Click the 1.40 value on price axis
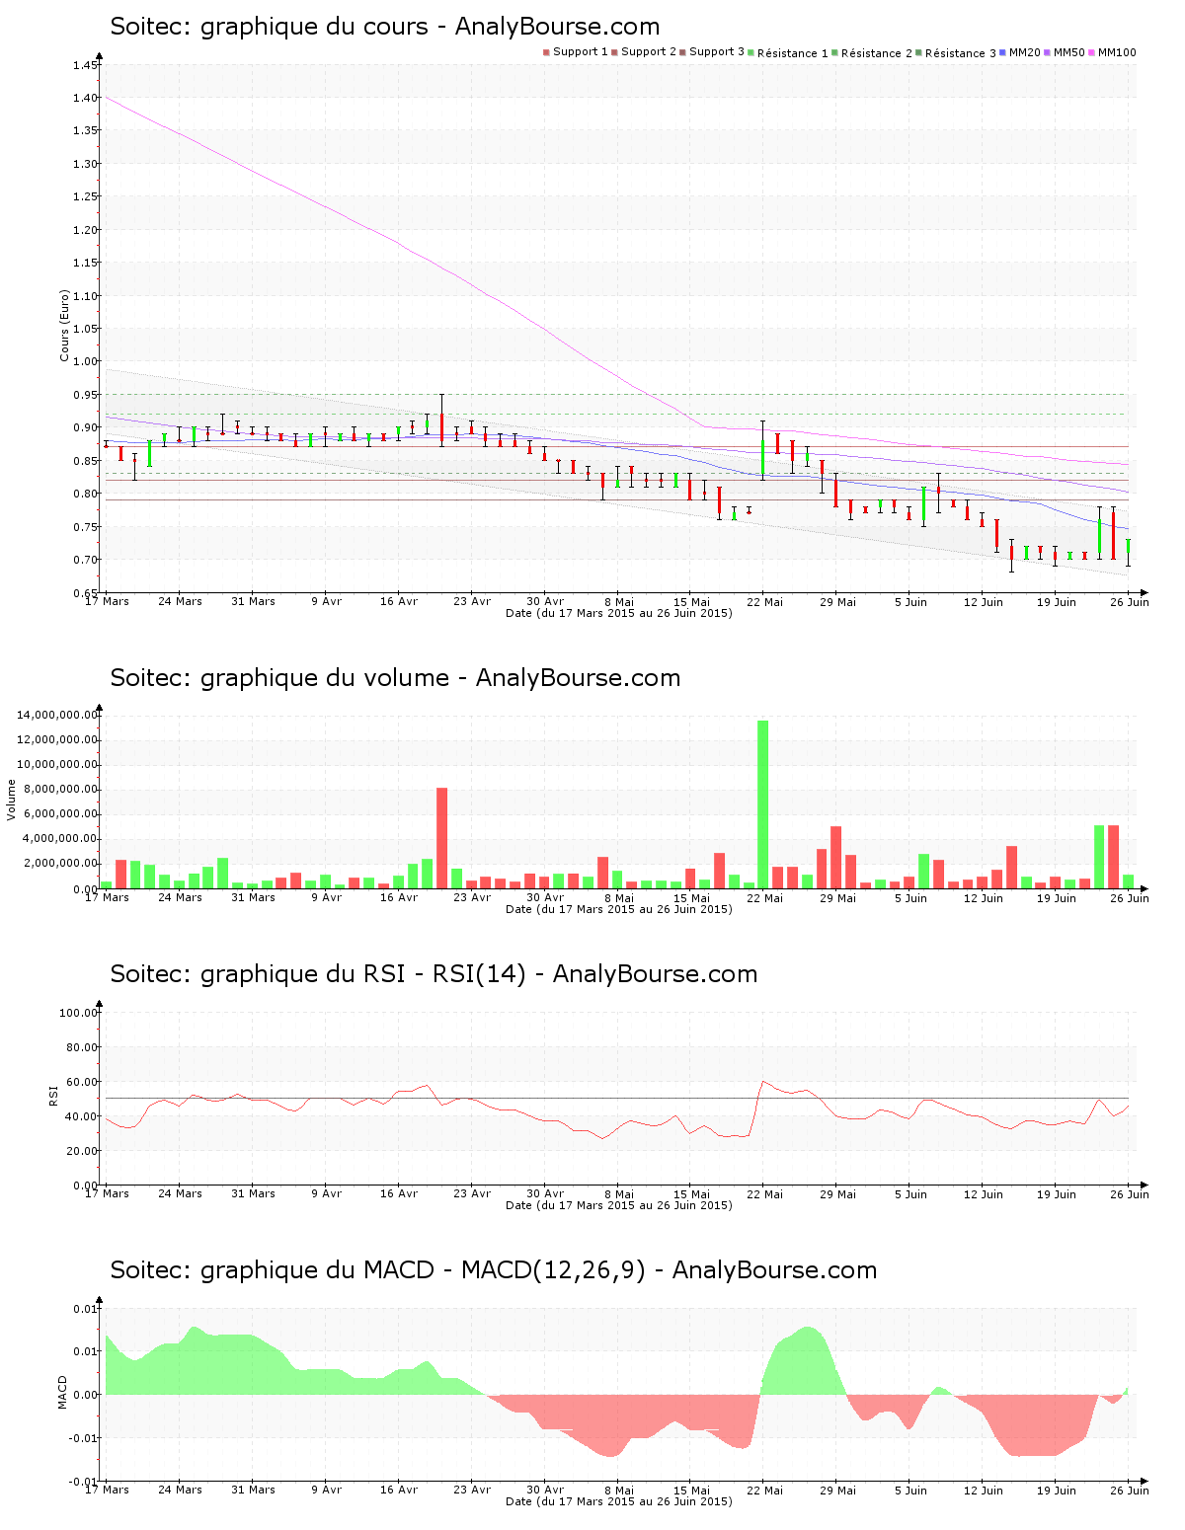 pos(85,98)
